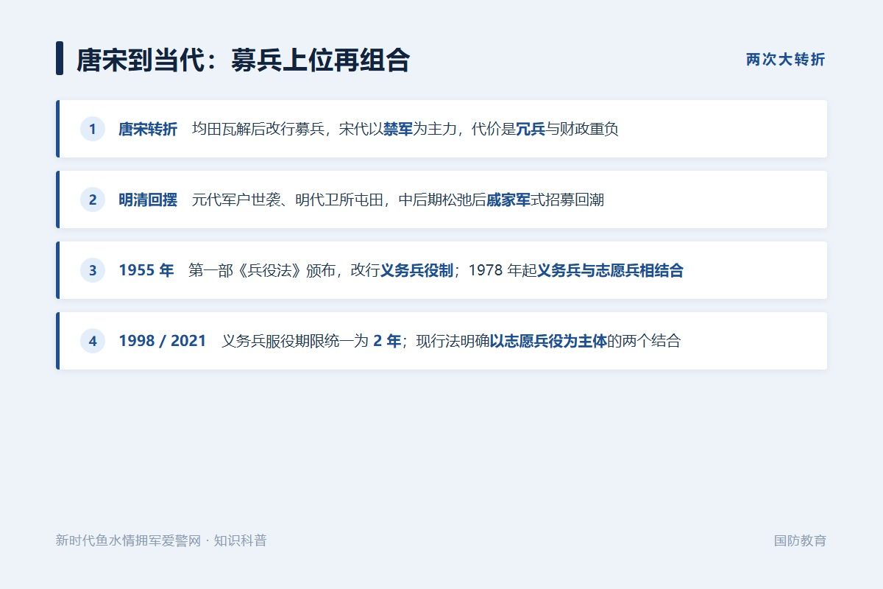Click the text 元代军户世袭、明代卫所屯田
Screen dimensions: 883x589
point(288,200)
